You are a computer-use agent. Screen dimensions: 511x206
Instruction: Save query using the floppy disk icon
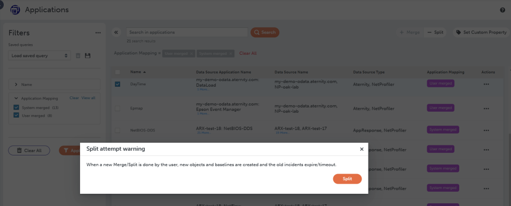pyautogui.click(x=88, y=55)
